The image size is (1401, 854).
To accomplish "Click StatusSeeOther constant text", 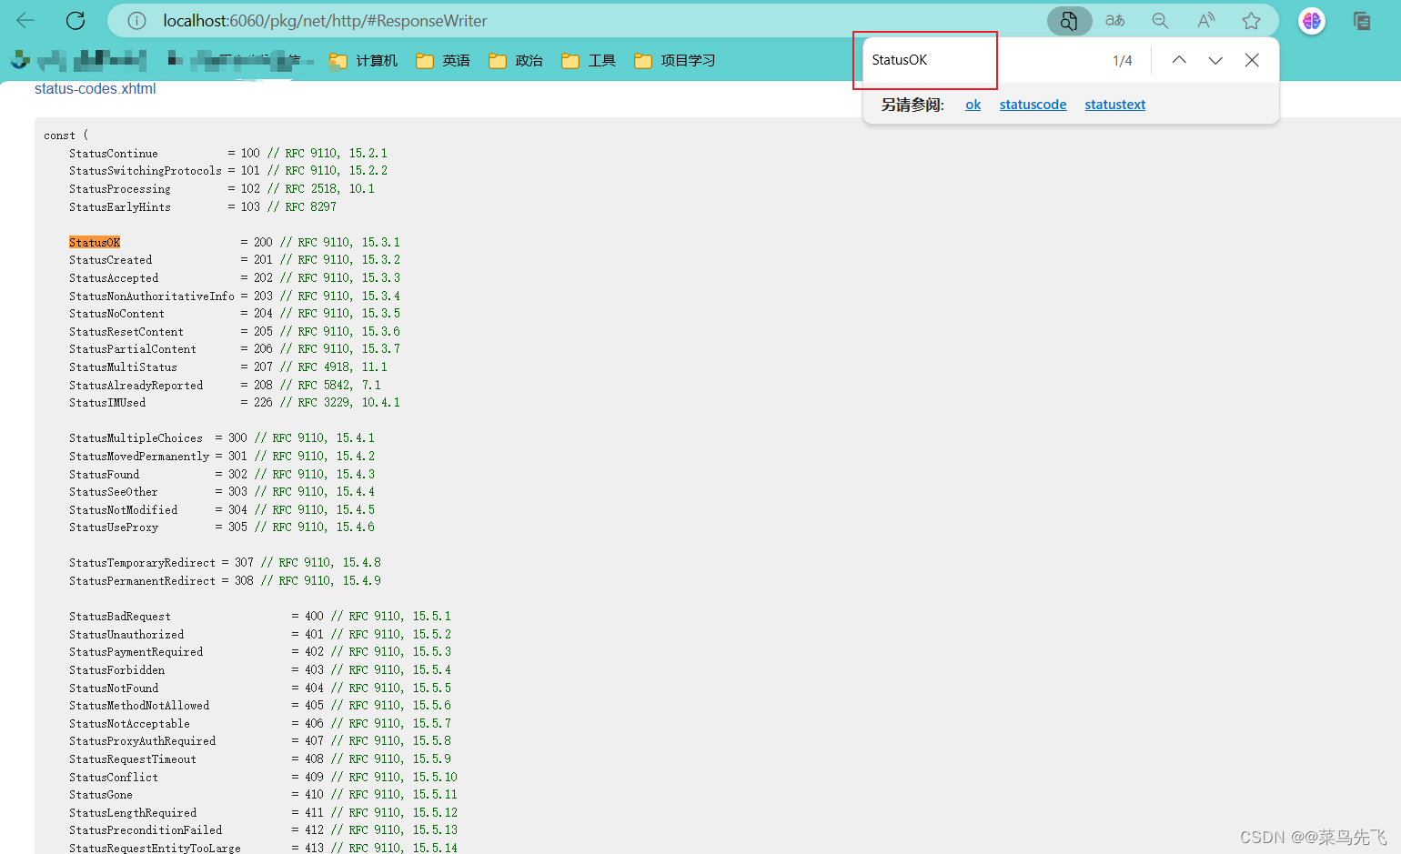I will click(114, 491).
